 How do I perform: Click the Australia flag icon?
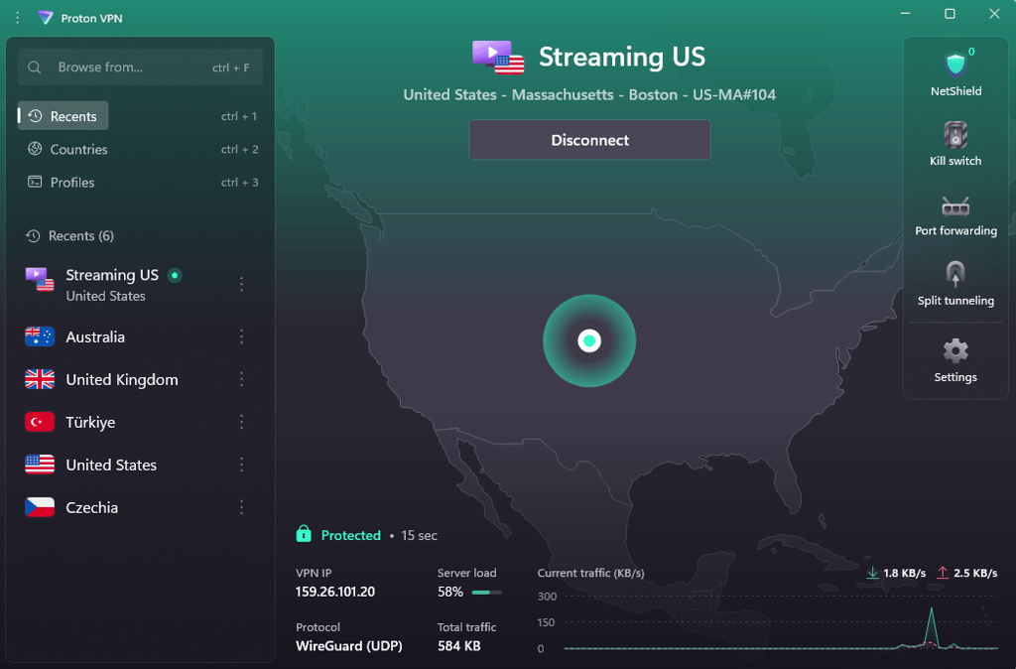pos(40,336)
